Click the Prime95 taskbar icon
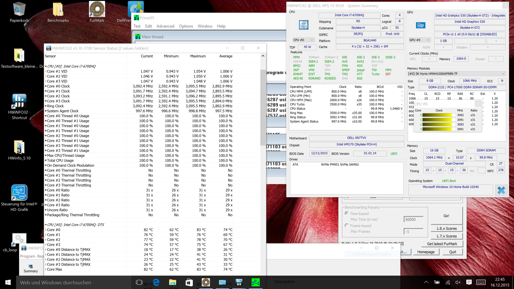Viewport: 514px width, 289px height. tap(255, 282)
